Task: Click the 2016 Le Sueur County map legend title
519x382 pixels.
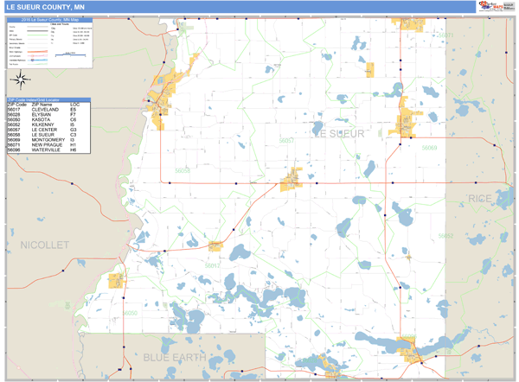Action: [x=46, y=19]
